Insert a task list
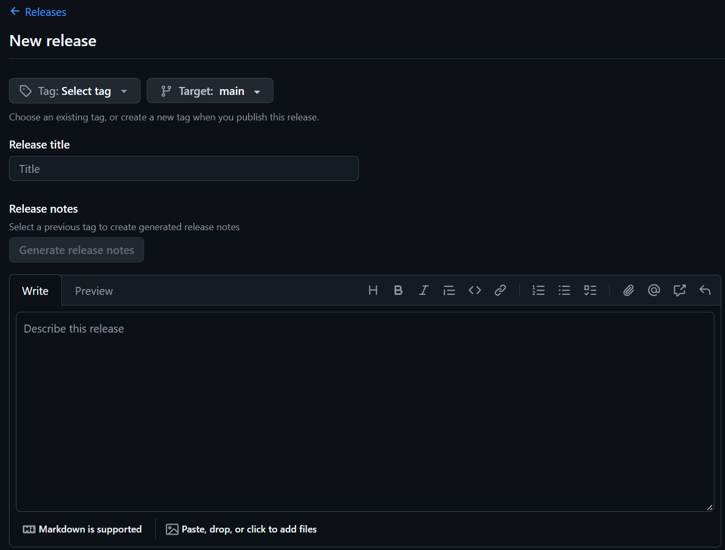Image resolution: width=725 pixels, height=550 pixels. click(x=590, y=290)
